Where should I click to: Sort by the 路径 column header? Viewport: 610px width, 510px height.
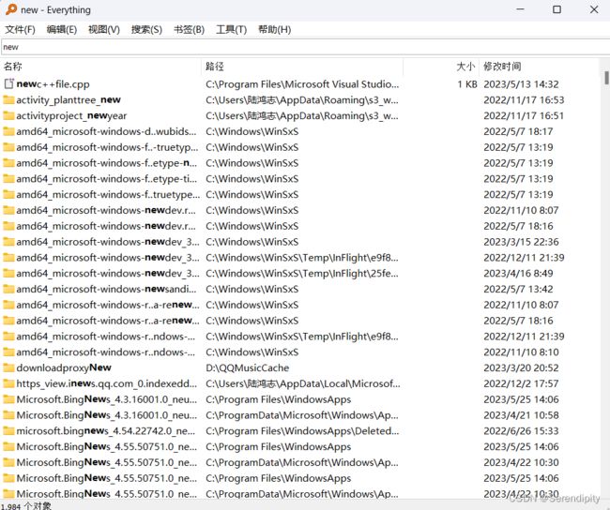tap(302, 67)
